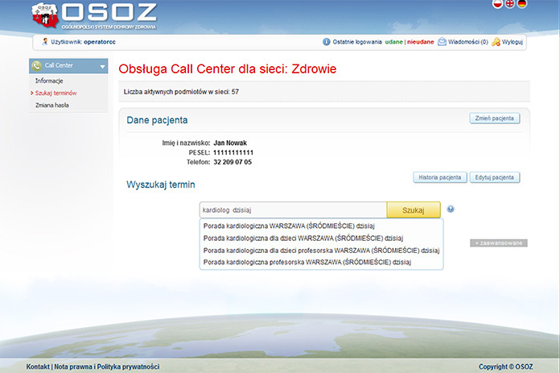The width and height of the screenshot is (560, 373).
Task: Click Zmień pacjenta button
Action: pyautogui.click(x=495, y=118)
